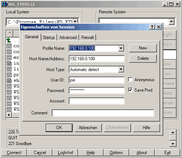Viewport: 182px width, 158px height.
Task: Close the Eigenschaften von Session dialog
Action: (x=159, y=27)
